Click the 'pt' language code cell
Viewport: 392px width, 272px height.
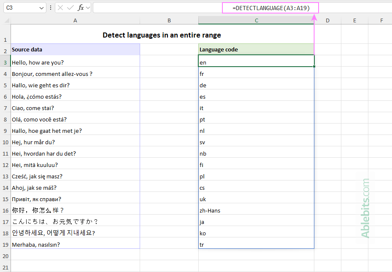pyautogui.click(x=256, y=118)
